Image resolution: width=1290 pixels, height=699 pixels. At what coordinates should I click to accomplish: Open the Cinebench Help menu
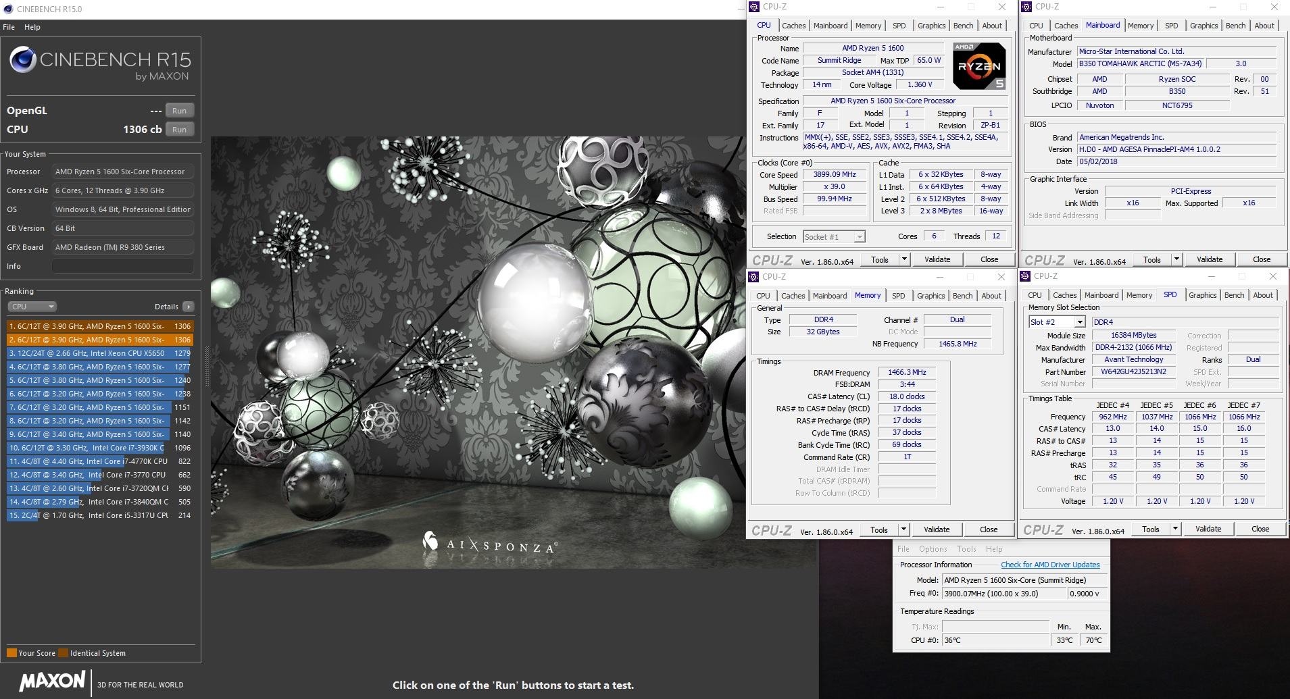(32, 27)
